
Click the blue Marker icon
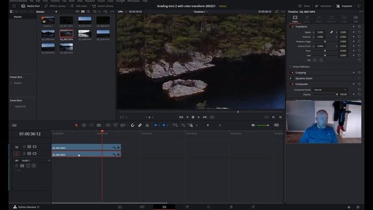tap(164, 125)
